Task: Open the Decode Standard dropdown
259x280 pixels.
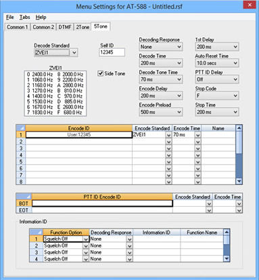Action: pos(56,53)
